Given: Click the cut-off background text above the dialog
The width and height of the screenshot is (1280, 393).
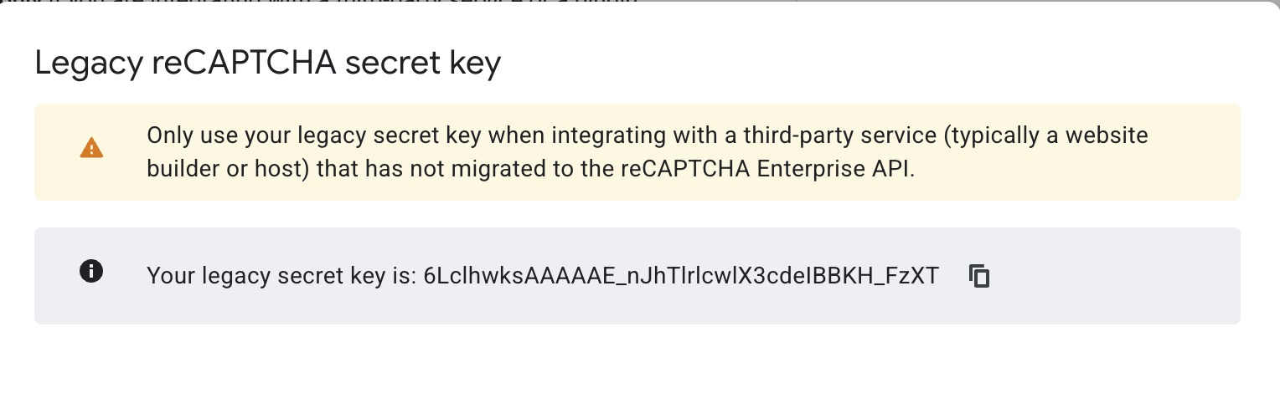Looking at the screenshot, I should pos(318,3).
